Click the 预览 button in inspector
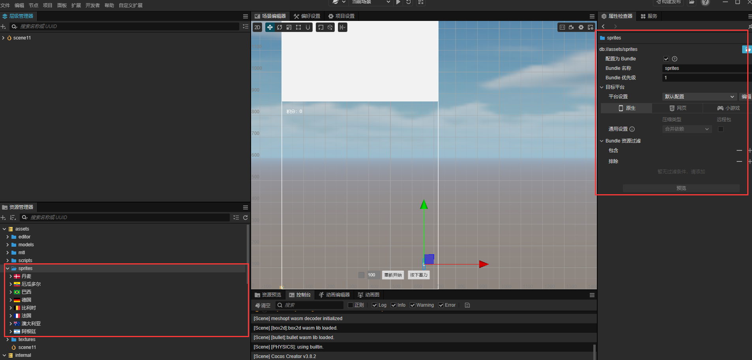 681,188
